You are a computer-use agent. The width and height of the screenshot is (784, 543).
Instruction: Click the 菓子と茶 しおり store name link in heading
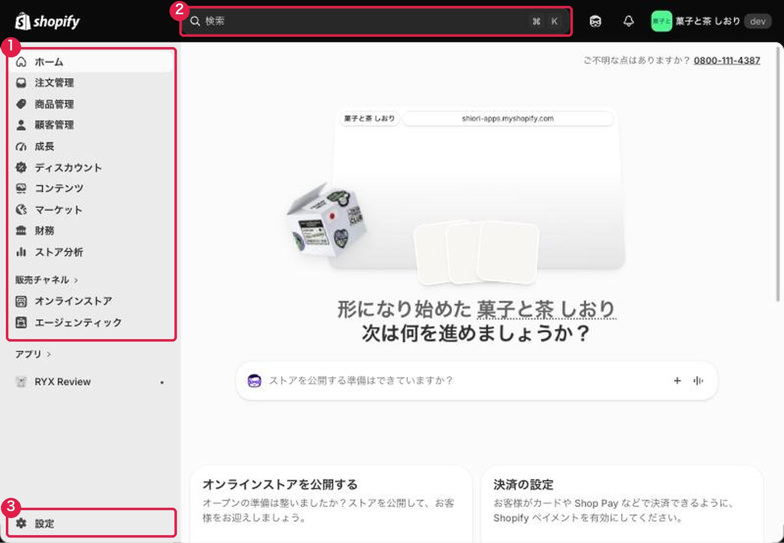pos(546,309)
